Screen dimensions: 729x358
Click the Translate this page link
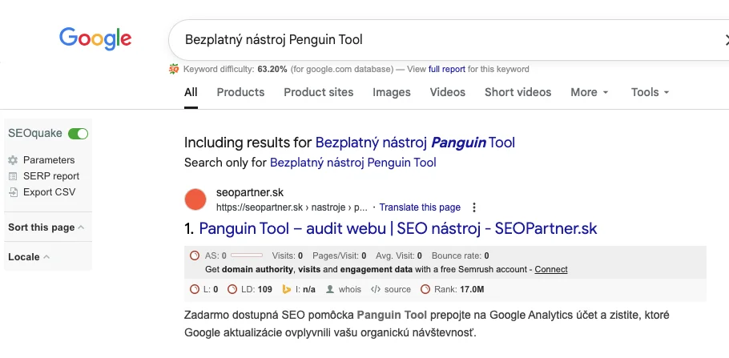click(x=420, y=207)
